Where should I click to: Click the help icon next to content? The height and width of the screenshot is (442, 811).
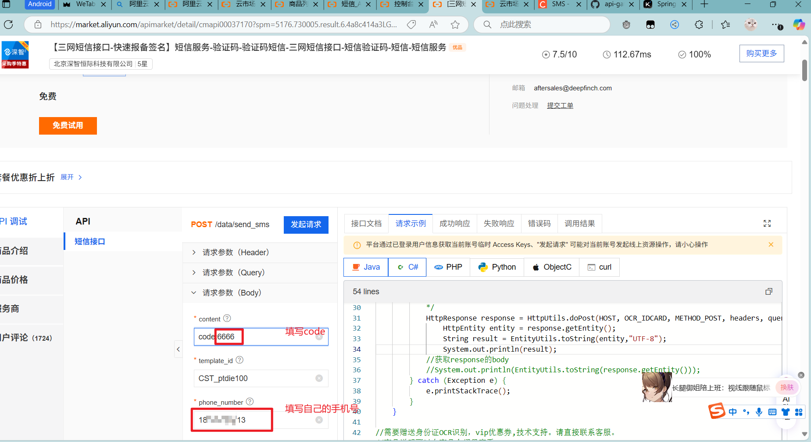[x=227, y=318]
